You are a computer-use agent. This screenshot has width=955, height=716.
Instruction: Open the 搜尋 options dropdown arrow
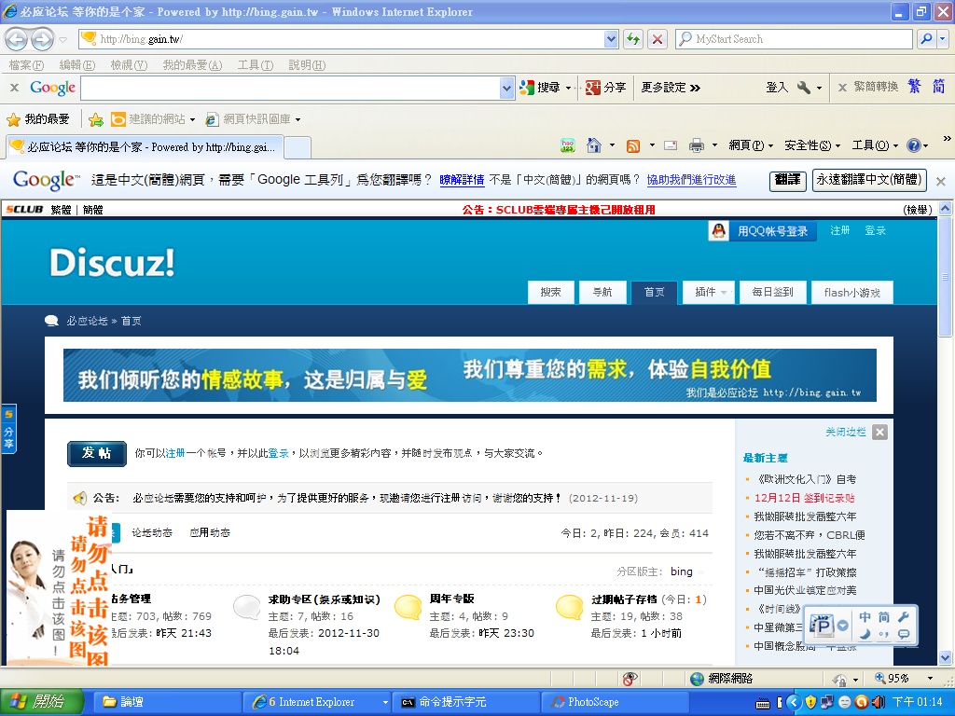click(568, 89)
